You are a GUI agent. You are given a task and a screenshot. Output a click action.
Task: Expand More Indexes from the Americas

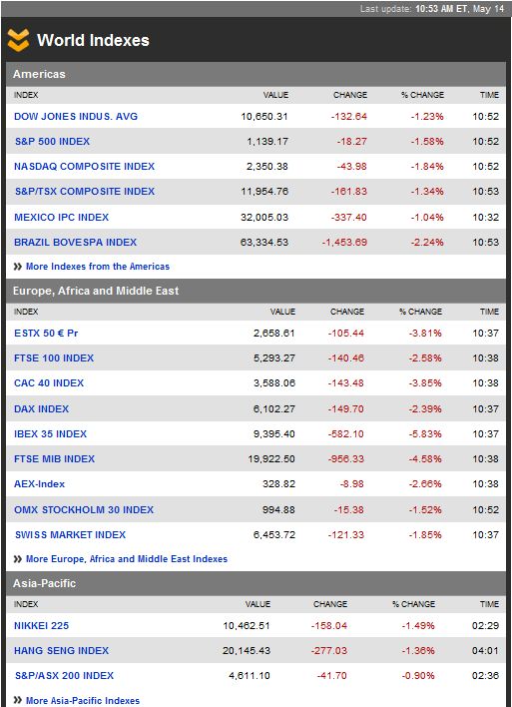(x=98, y=267)
